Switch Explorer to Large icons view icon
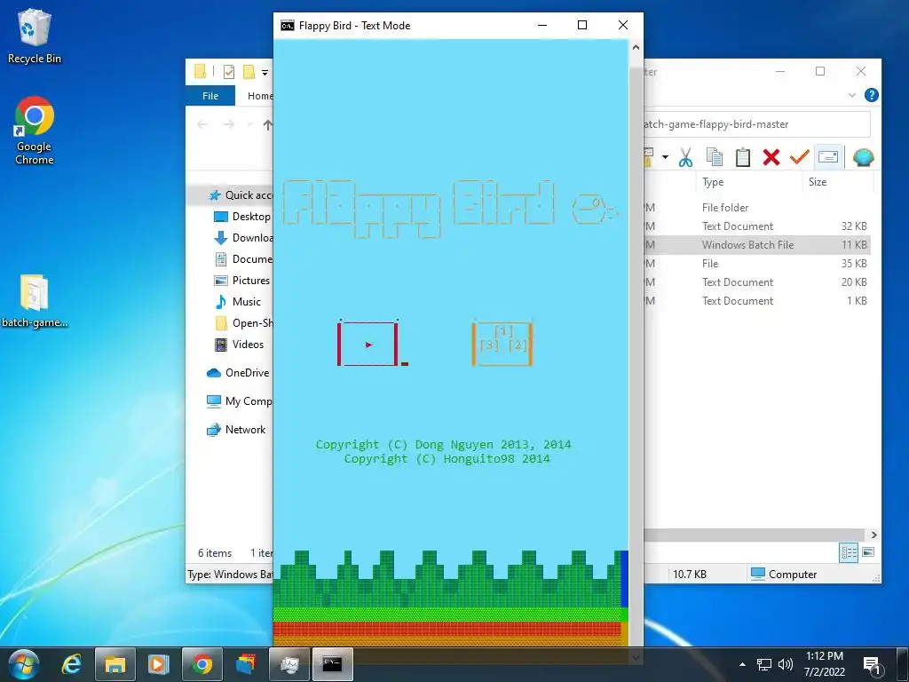Screen dimensions: 909x682 click(868, 552)
